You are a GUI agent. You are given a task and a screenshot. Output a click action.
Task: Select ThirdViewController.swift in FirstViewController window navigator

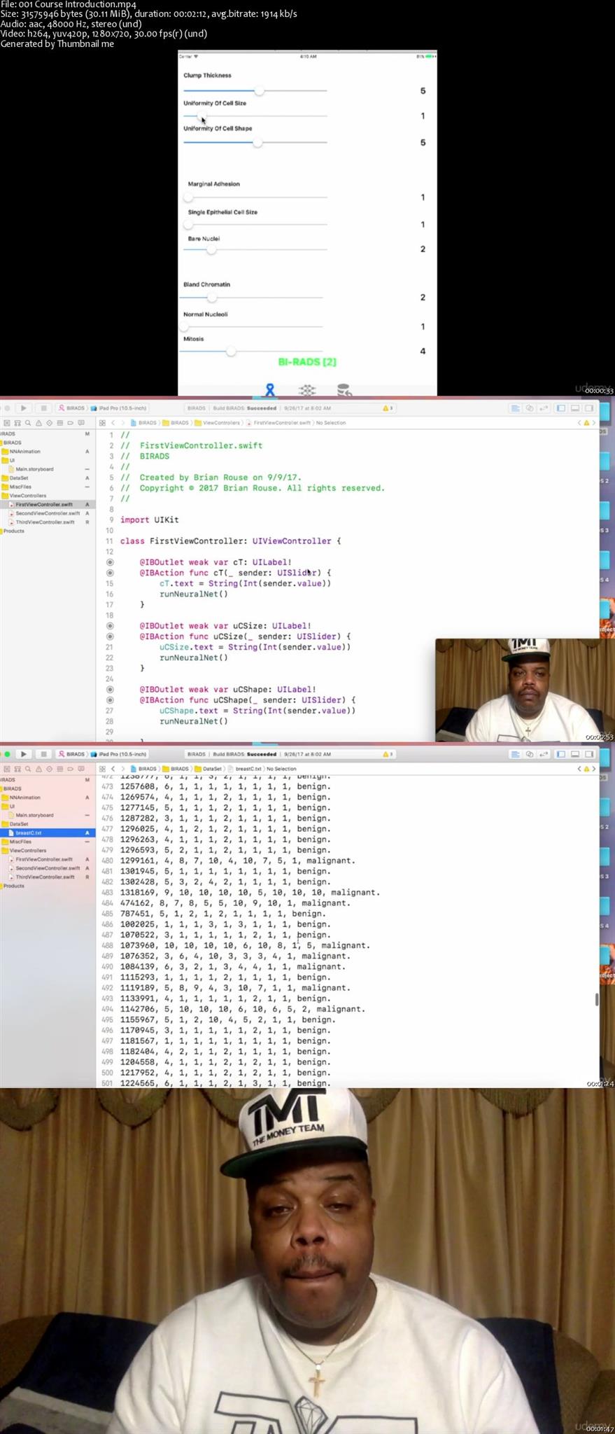pyautogui.click(x=45, y=522)
